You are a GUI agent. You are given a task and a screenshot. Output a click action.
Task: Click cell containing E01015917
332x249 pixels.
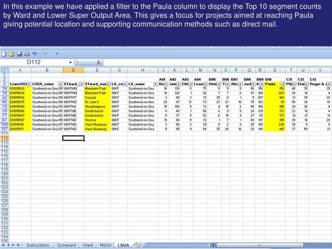(x=20, y=129)
